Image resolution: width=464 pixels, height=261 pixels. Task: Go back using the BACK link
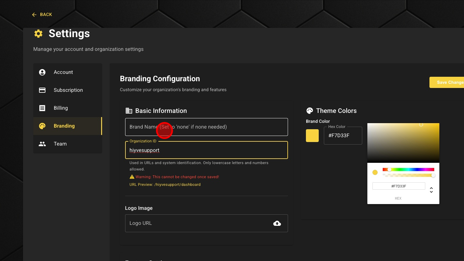(42, 15)
